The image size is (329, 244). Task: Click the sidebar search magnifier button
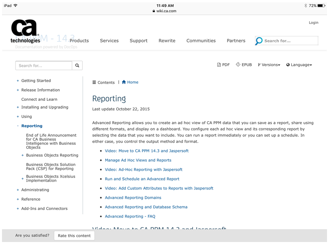tap(77, 66)
